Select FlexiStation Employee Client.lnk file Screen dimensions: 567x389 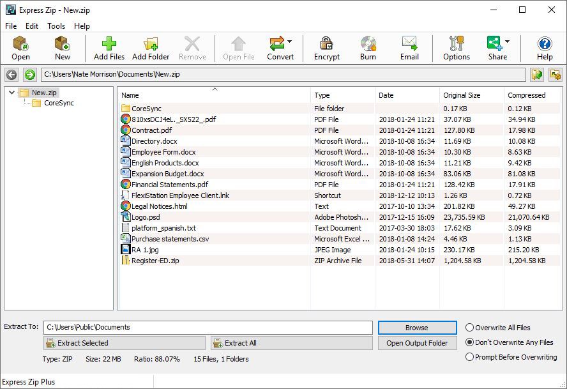coord(340,195)
